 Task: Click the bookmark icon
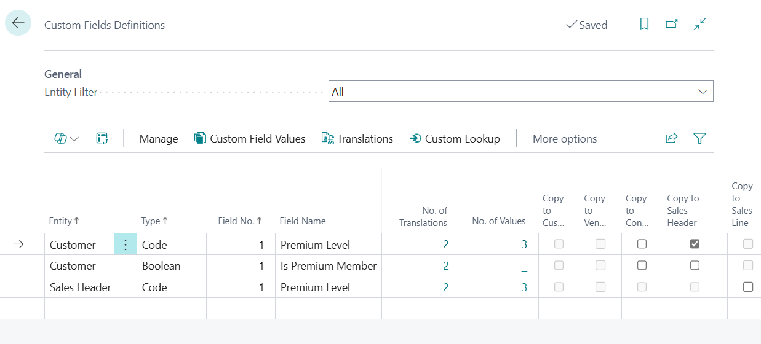(644, 25)
